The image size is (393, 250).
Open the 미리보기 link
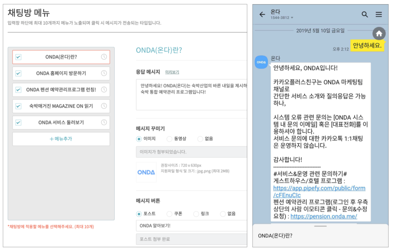pos(172,72)
